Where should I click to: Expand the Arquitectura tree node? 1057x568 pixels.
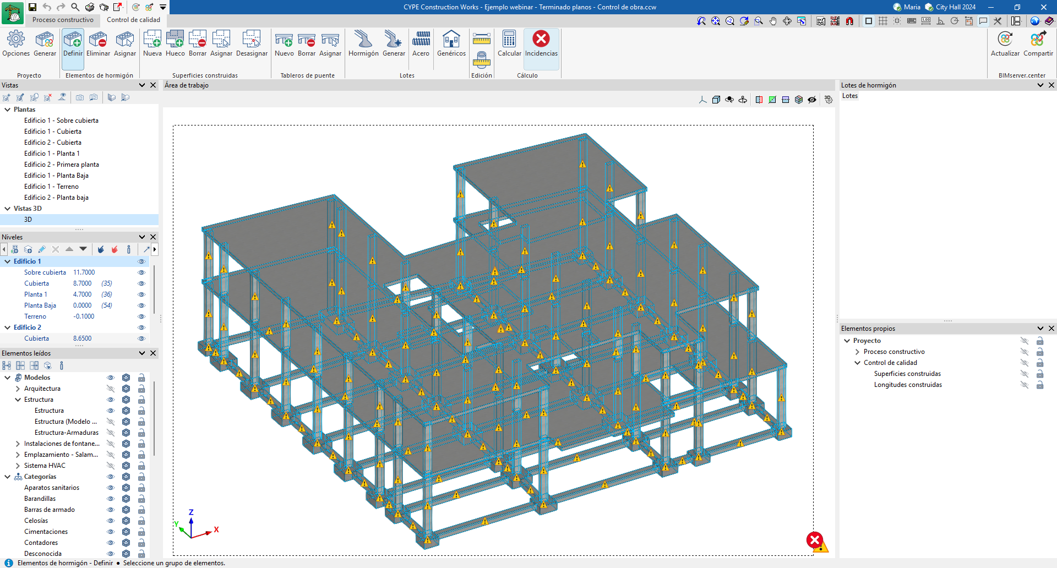18,389
